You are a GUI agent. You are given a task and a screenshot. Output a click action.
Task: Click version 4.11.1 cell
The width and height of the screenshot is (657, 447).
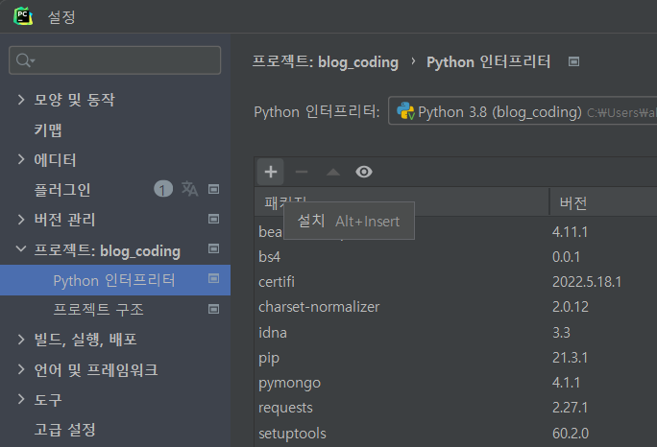coord(571,232)
